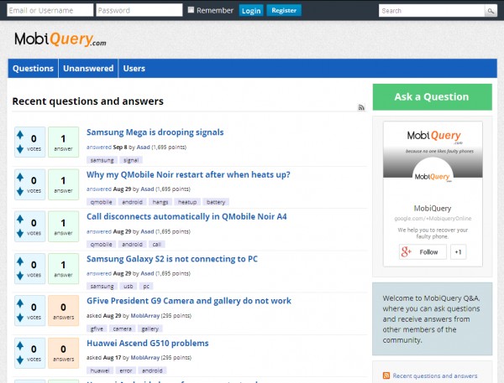Click the Ask a Question button

pos(431,96)
